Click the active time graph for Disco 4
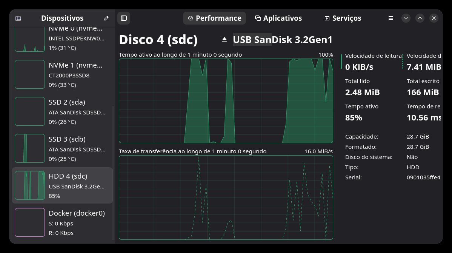 [226, 101]
